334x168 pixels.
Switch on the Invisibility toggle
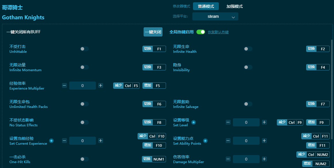pyautogui.click(x=248, y=67)
